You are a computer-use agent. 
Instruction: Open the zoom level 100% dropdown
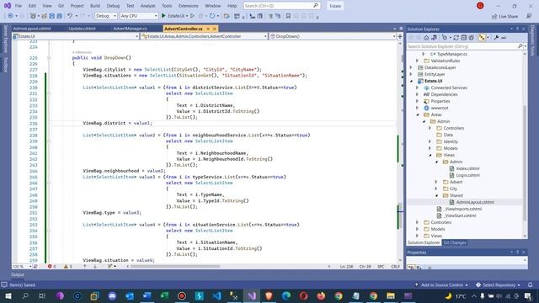pos(22,266)
